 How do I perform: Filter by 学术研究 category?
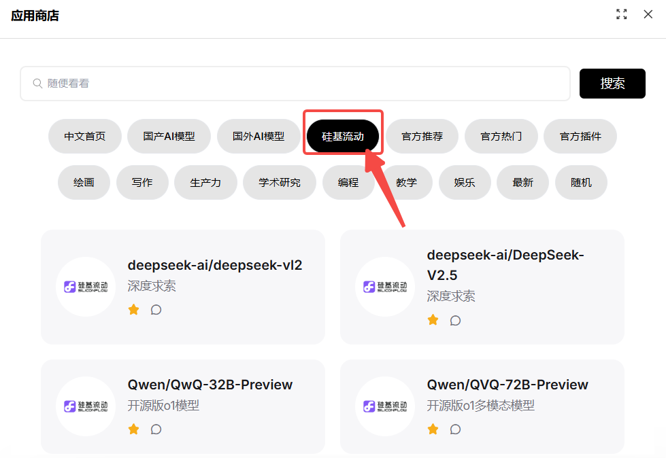(280, 182)
